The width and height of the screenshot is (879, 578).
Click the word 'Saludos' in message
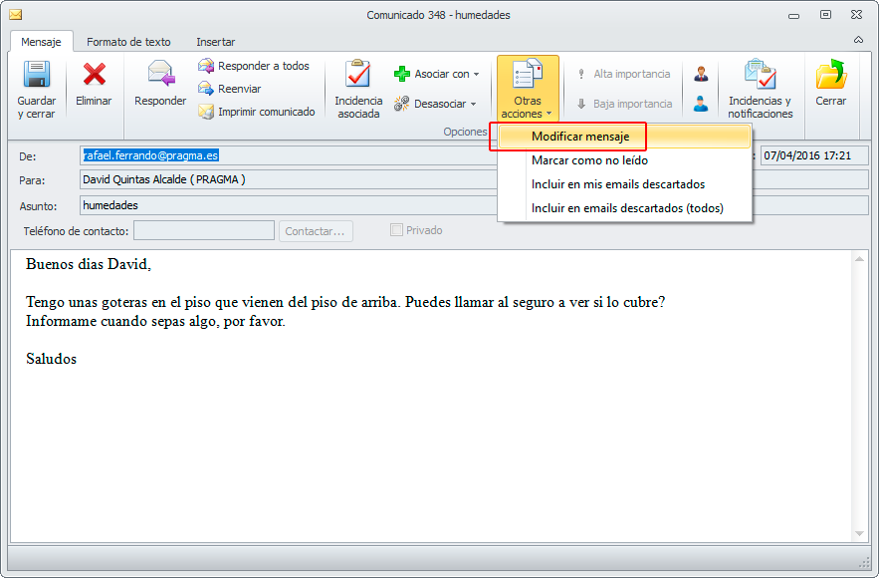point(51,359)
